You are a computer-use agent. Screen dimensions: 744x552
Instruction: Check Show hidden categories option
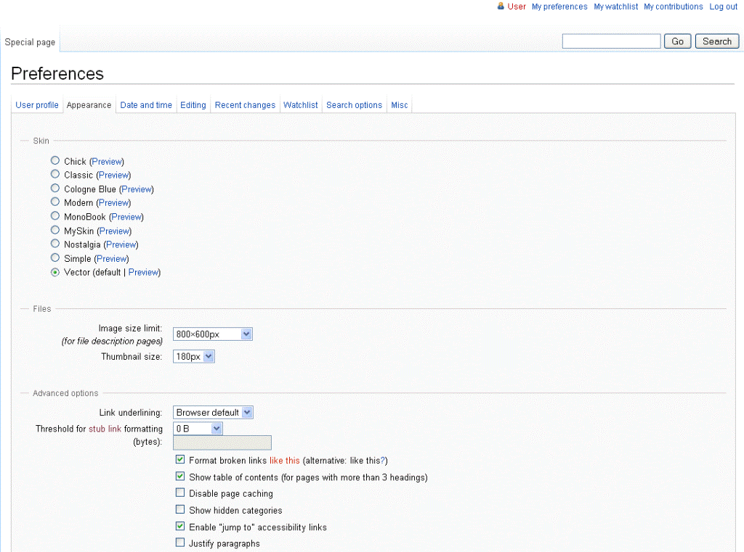pyautogui.click(x=180, y=509)
